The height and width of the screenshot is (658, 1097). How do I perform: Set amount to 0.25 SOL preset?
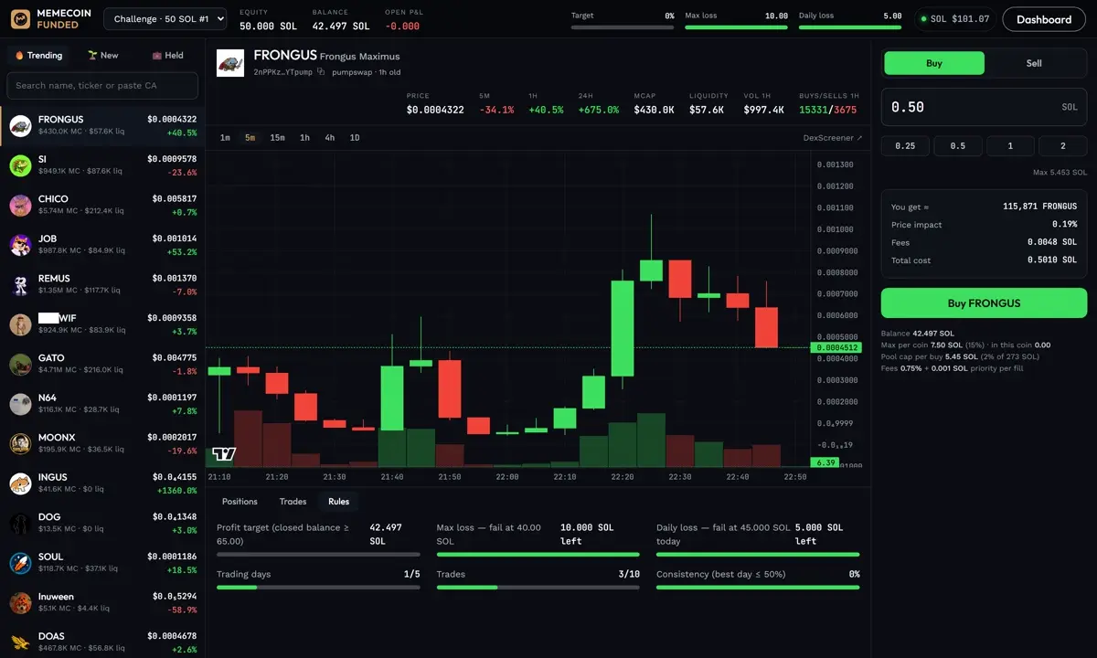905,146
